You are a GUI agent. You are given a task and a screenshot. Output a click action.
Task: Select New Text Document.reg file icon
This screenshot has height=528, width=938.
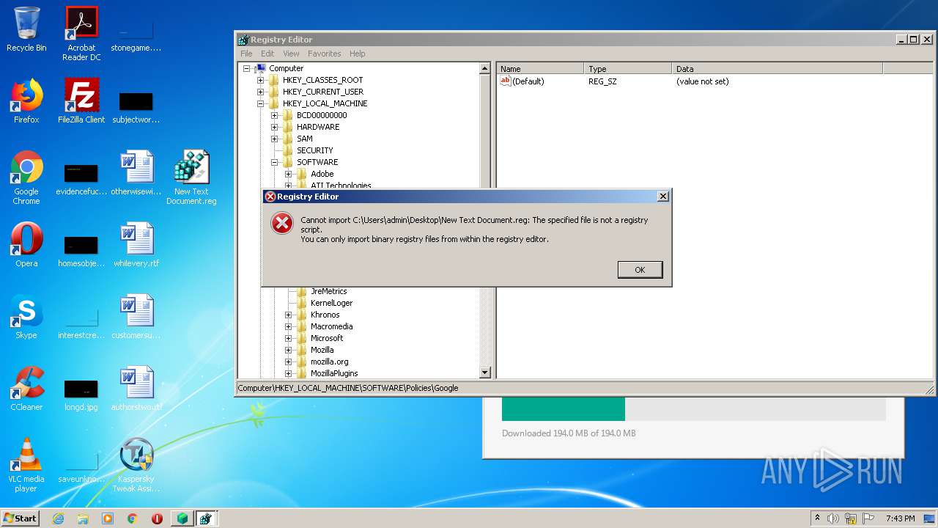[x=191, y=177]
